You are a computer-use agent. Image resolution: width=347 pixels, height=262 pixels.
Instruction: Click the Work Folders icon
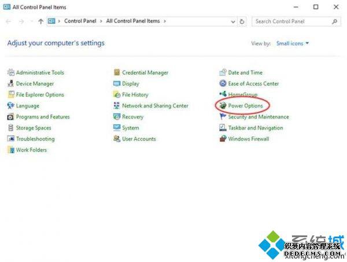point(10,150)
